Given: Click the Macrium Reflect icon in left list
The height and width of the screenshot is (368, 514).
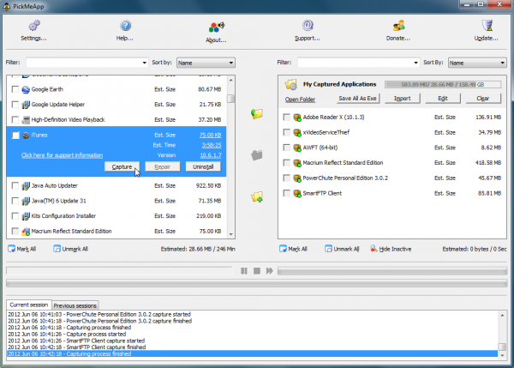Looking at the screenshot, I should (26, 232).
